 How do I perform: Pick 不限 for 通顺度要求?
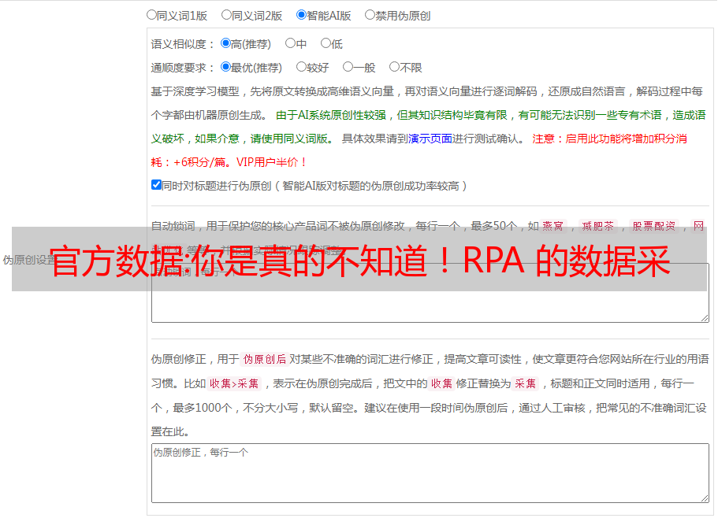tap(394, 67)
